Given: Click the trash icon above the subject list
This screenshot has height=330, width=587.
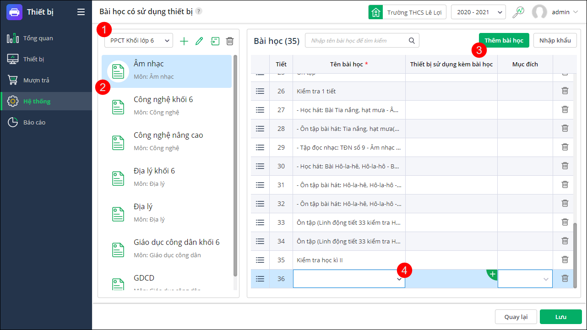Looking at the screenshot, I should (230, 41).
